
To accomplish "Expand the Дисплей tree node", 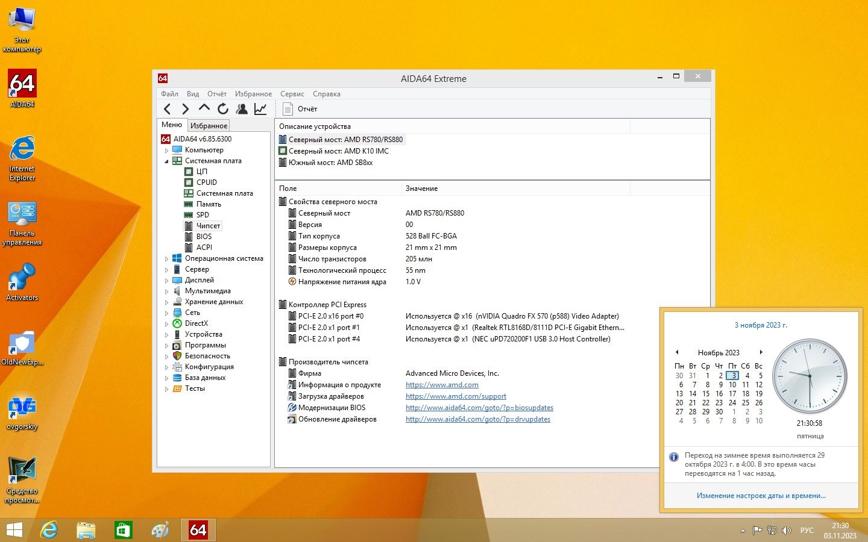I will click(x=167, y=281).
